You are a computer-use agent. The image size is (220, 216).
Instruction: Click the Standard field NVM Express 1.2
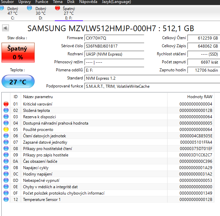[x=152, y=78]
